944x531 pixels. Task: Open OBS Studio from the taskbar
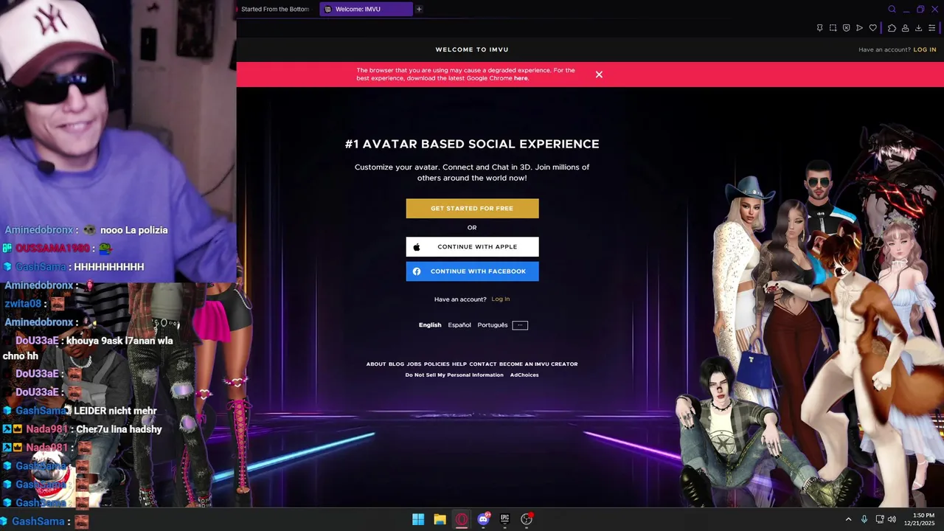click(527, 519)
